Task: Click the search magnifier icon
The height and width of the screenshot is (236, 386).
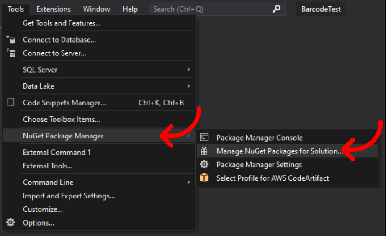Action: click(x=276, y=9)
